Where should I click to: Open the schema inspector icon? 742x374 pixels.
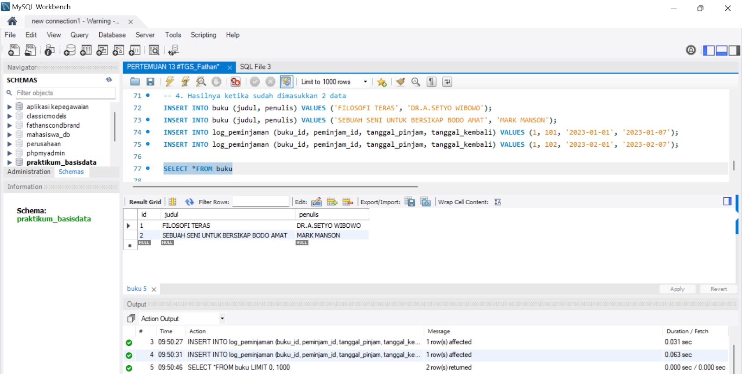(x=50, y=50)
